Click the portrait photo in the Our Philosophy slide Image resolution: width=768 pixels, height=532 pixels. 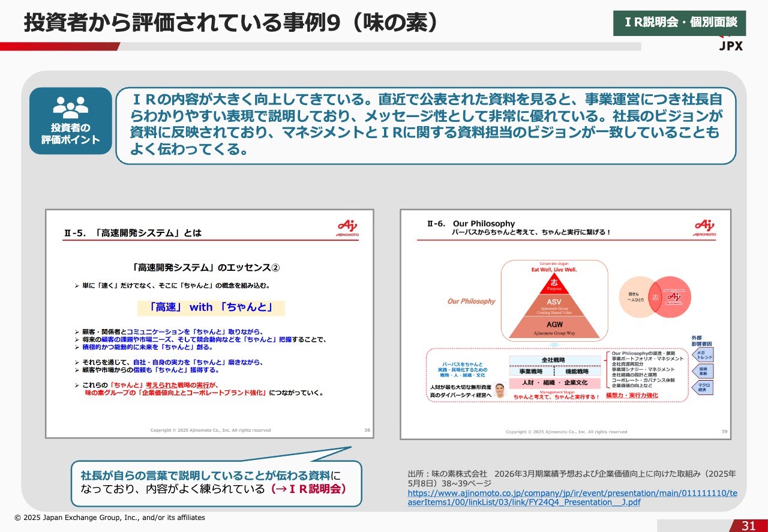[x=500, y=391]
